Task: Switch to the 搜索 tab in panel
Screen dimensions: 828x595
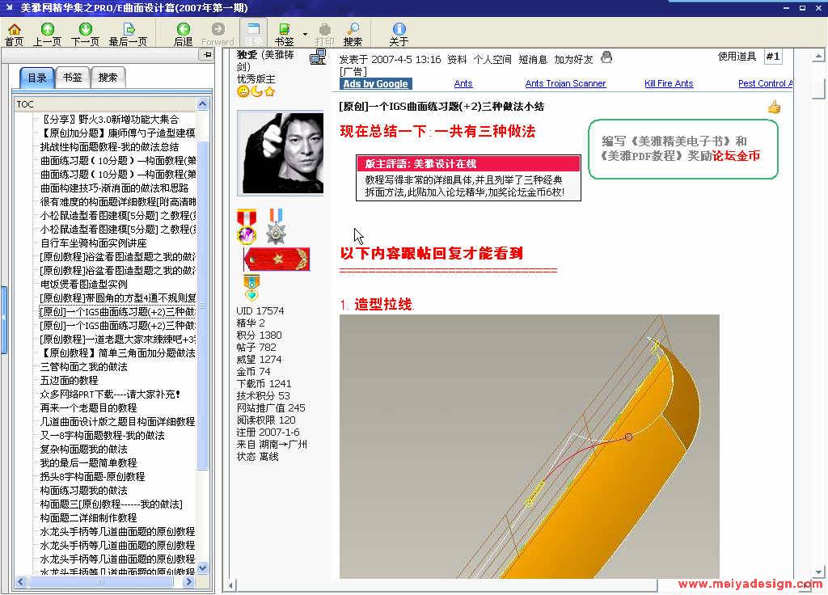Action: click(x=108, y=78)
